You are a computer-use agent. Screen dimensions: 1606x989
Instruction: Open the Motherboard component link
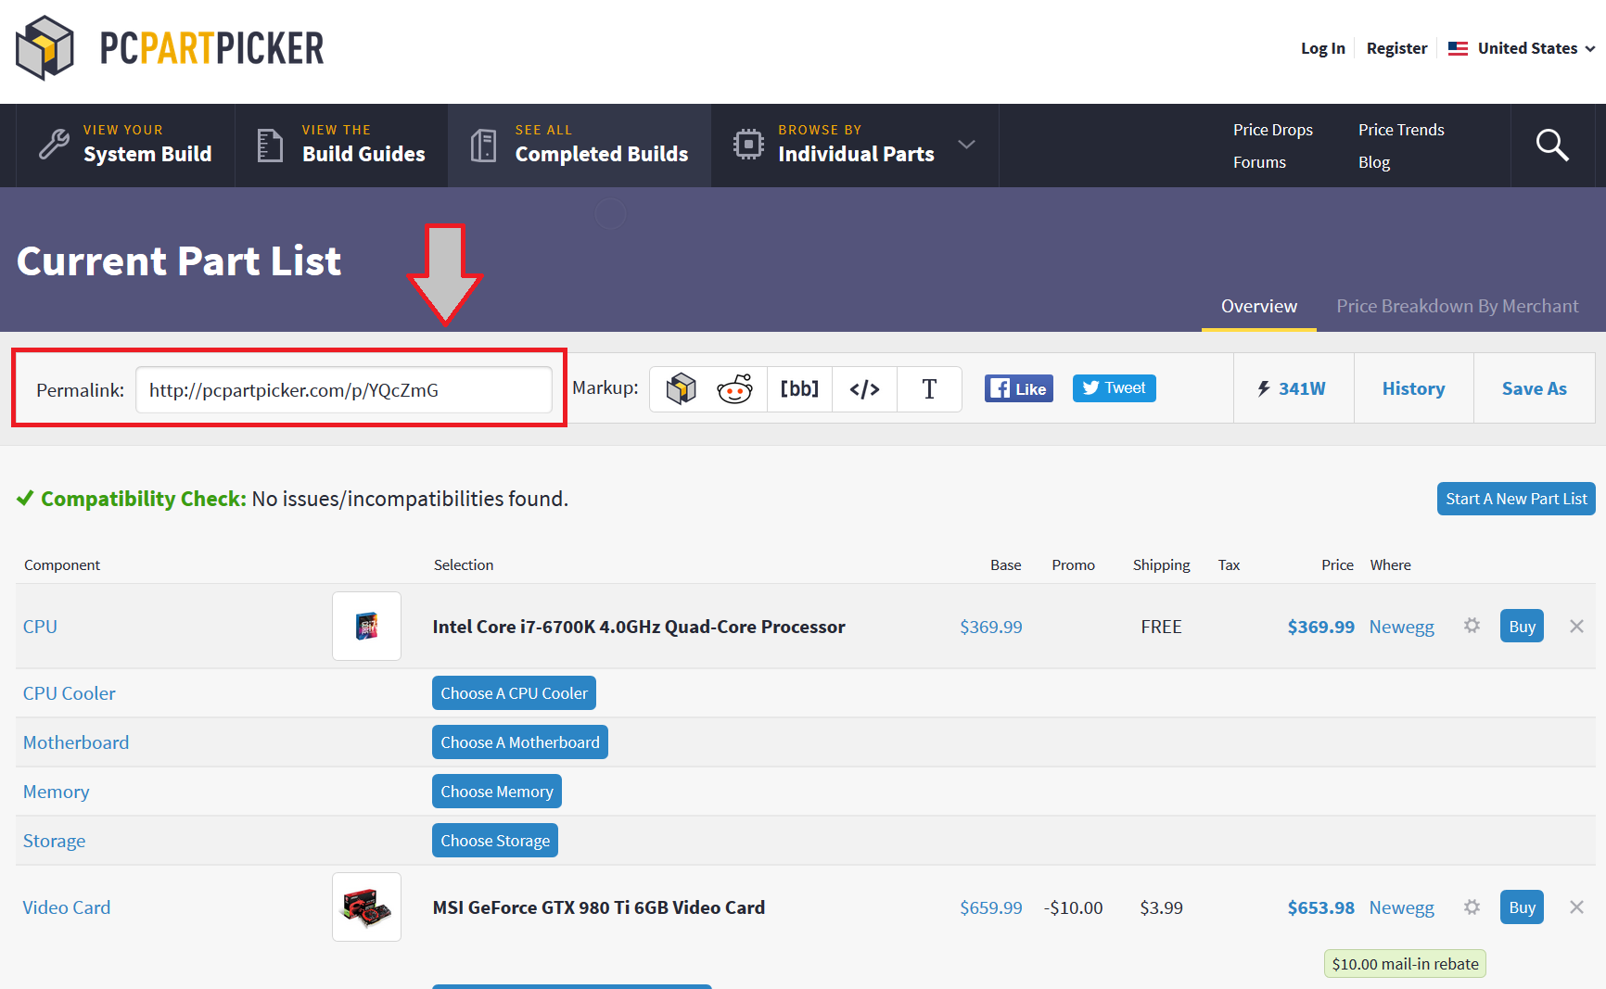pos(76,742)
